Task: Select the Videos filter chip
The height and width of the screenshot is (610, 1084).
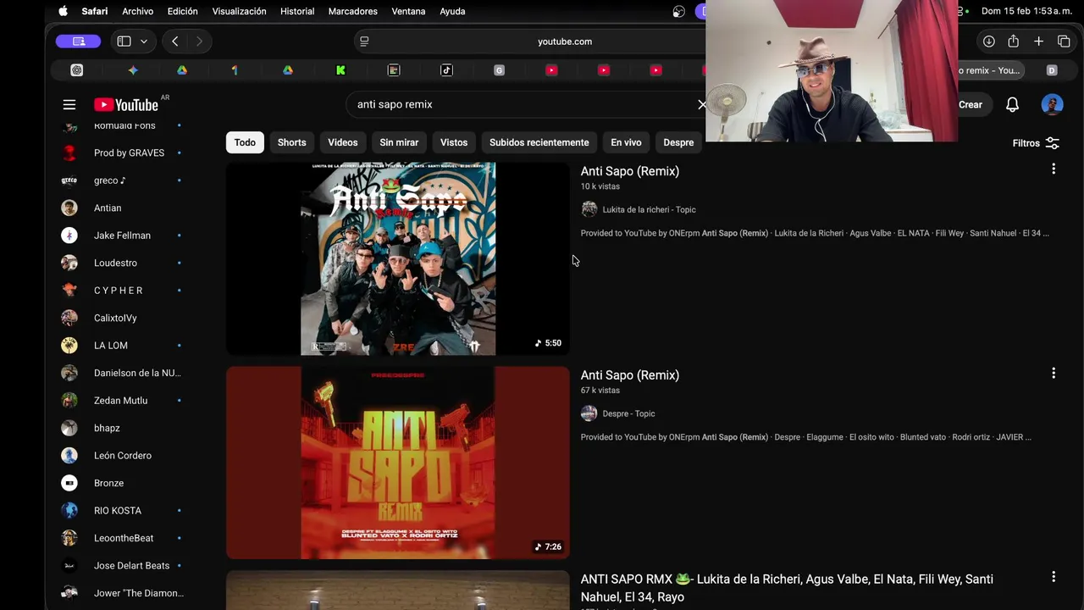Action: pyautogui.click(x=343, y=142)
